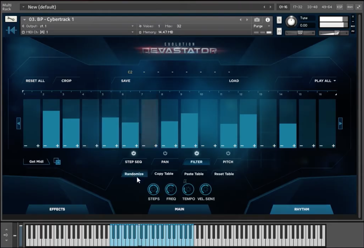Go to previous instrument using header left arrow
Screen dimensions: 364x248
(241, 20)
